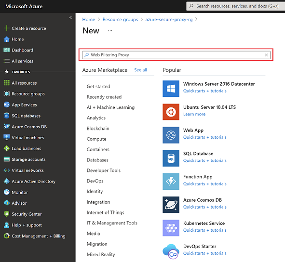
Task: Click the DevOps Starter cloud icon
Action: tap(171, 251)
